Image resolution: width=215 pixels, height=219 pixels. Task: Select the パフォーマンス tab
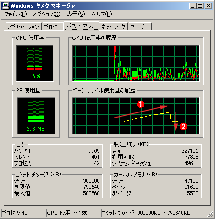(x=81, y=26)
